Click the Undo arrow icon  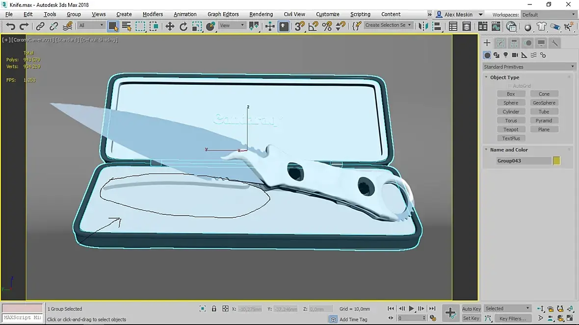coord(10,26)
